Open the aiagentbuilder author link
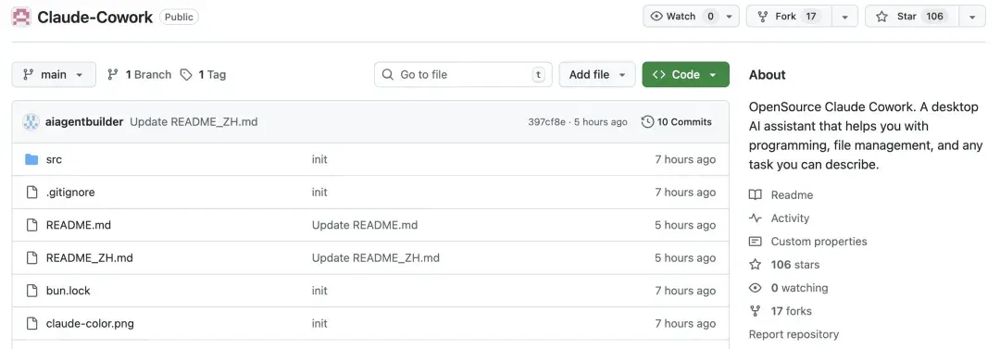 click(84, 122)
